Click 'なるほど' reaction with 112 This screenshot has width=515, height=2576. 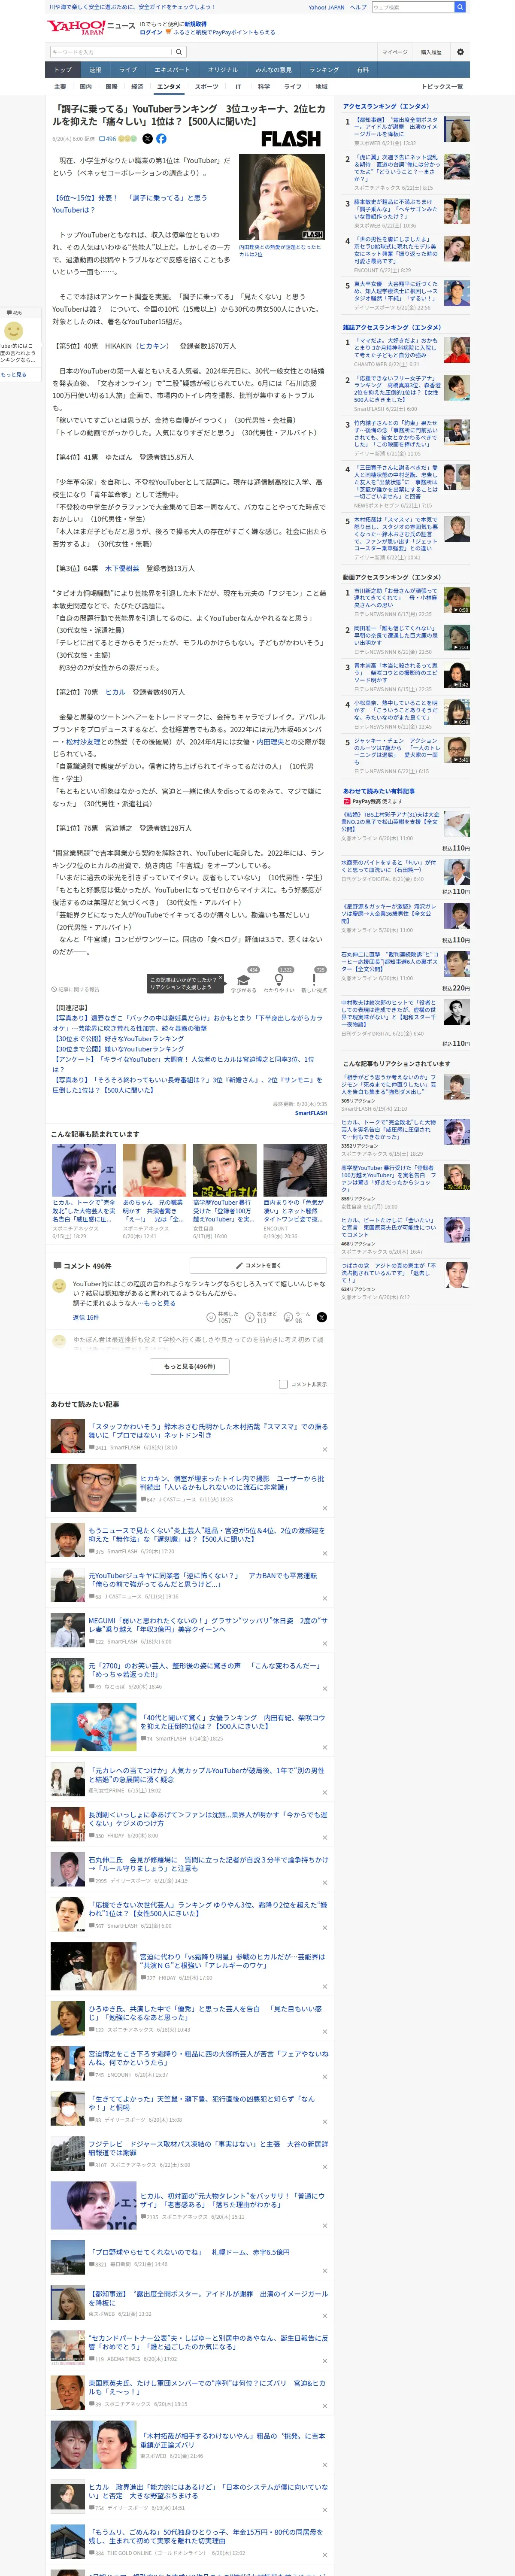pyautogui.click(x=260, y=1317)
